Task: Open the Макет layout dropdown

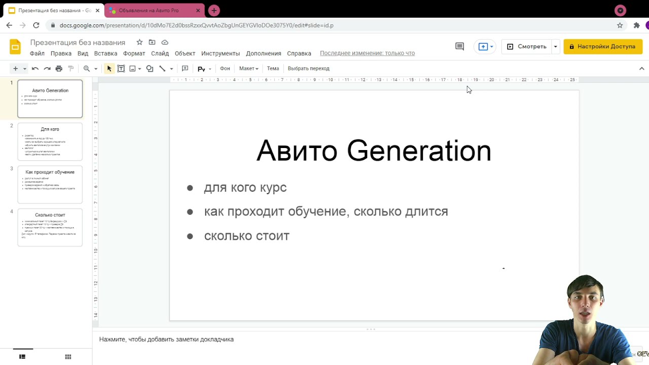Action: [248, 68]
